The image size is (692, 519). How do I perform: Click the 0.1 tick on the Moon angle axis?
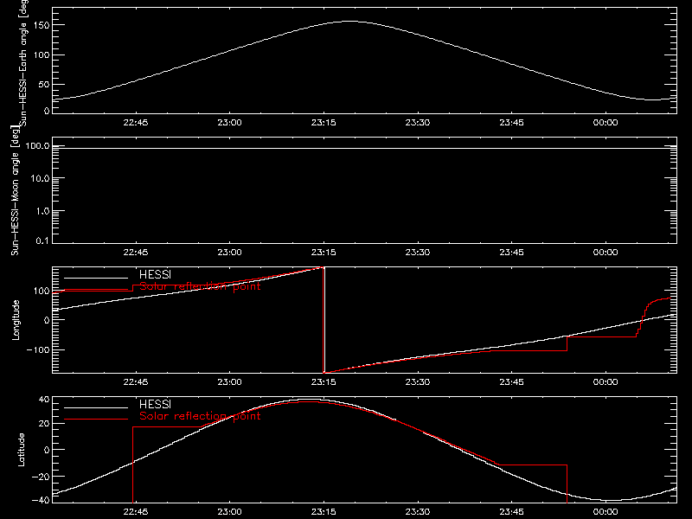point(42,240)
